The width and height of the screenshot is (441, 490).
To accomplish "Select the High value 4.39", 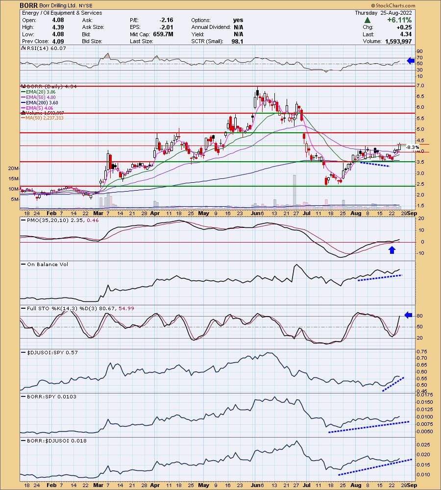I will click(58, 27).
